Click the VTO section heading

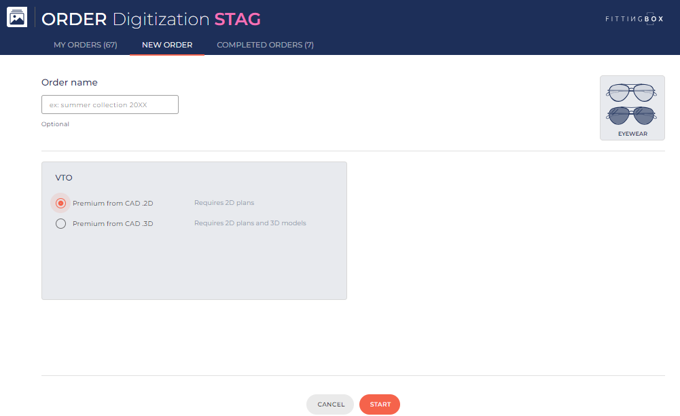(x=64, y=178)
